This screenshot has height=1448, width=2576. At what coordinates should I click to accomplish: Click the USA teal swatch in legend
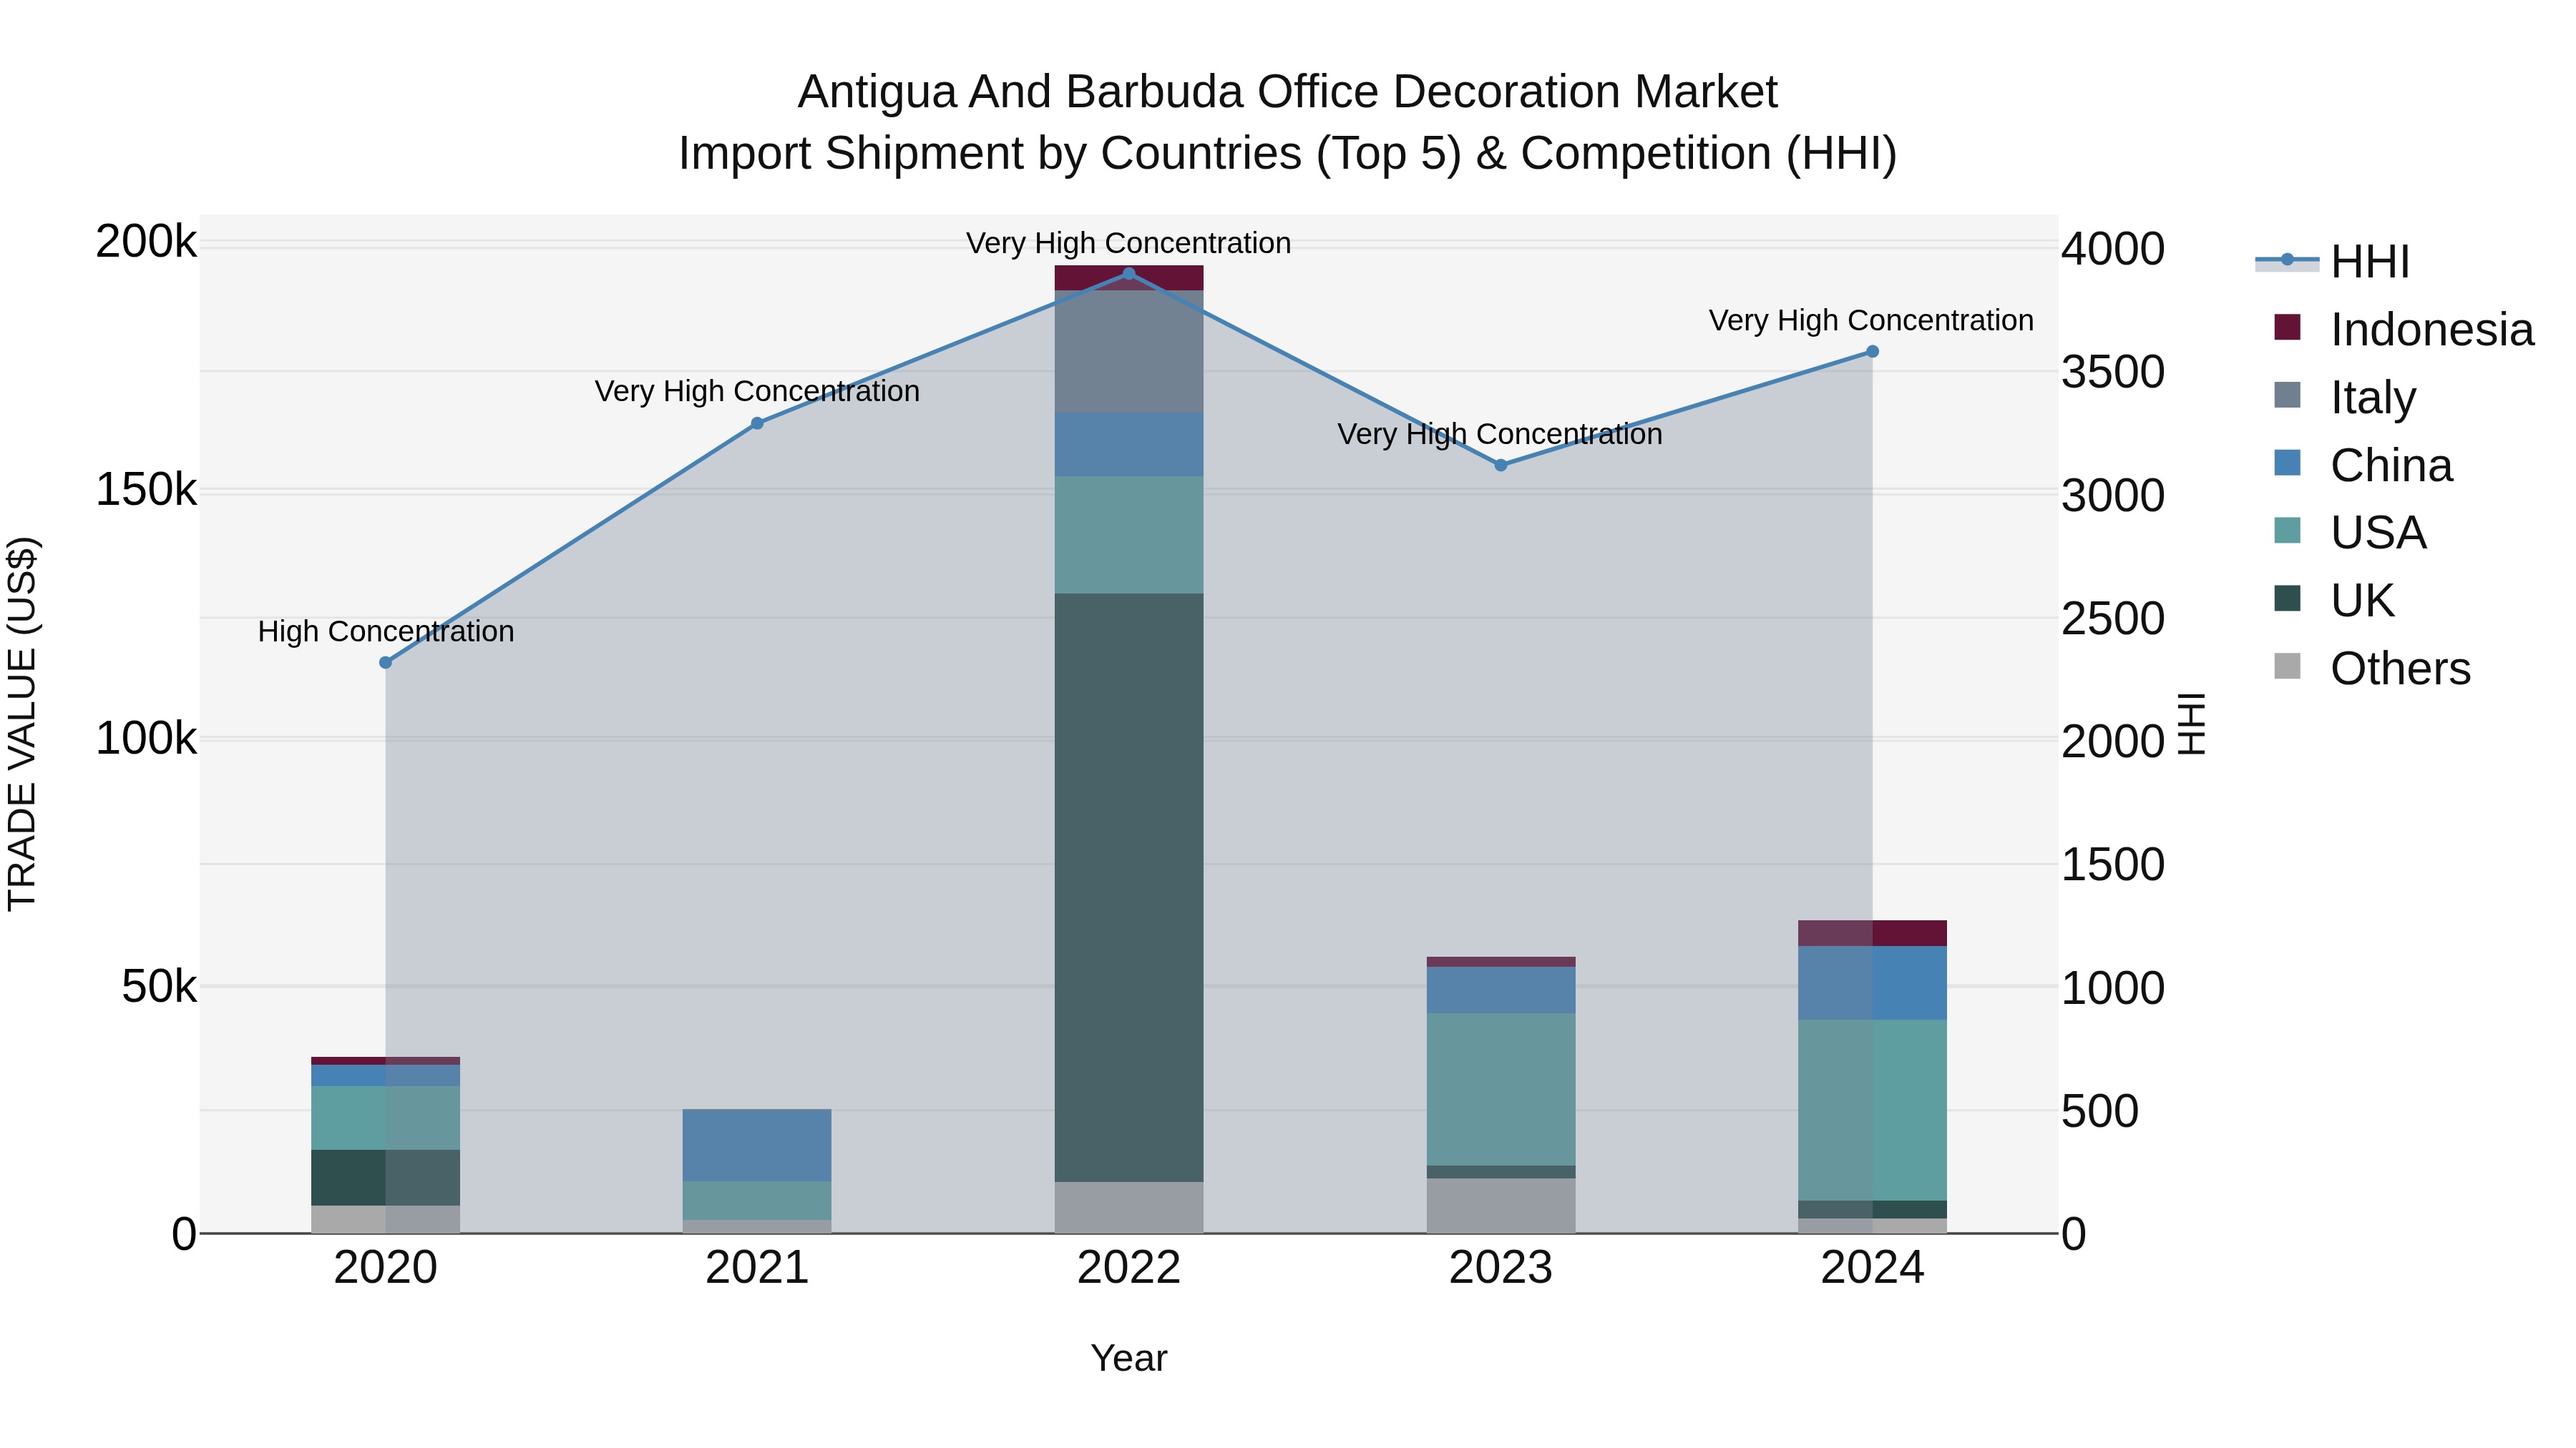(x=2287, y=530)
